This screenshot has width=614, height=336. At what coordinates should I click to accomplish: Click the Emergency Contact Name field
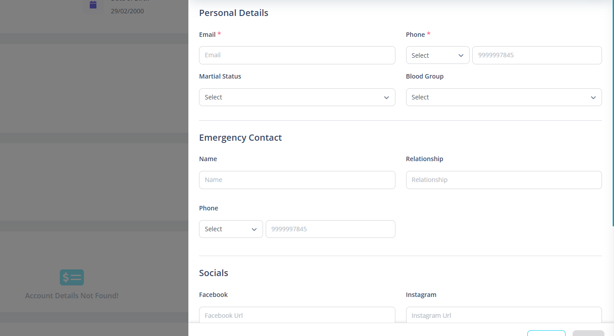297,180
